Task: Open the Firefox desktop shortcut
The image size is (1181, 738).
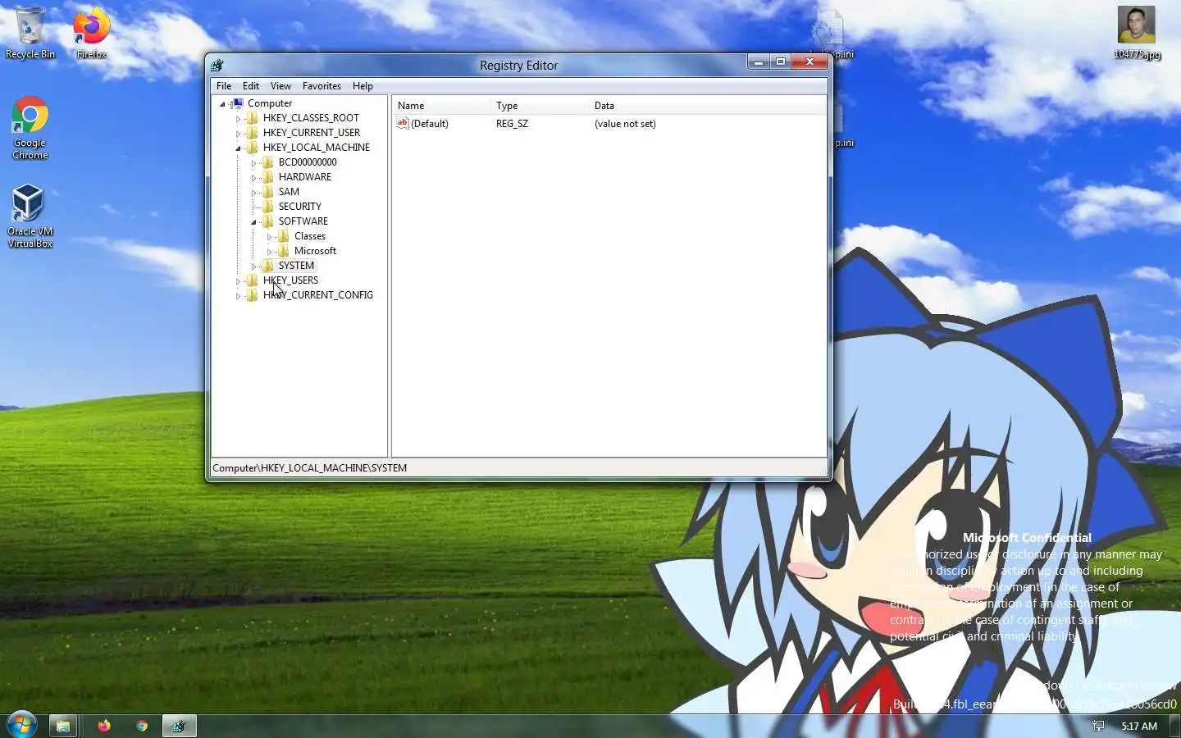Action: pyautogui.click(x=91, y=33)
